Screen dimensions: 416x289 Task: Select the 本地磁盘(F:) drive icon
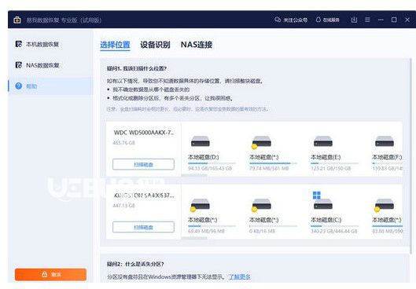[x=385, y=141]
